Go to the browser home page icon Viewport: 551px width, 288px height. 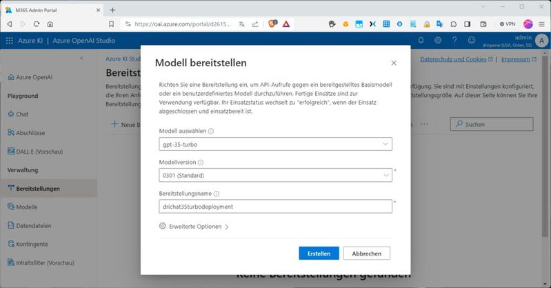point(50,24)
